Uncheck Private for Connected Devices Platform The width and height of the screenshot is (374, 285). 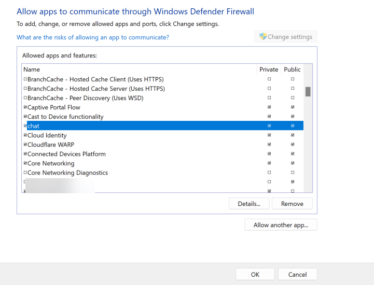[269, 154]
